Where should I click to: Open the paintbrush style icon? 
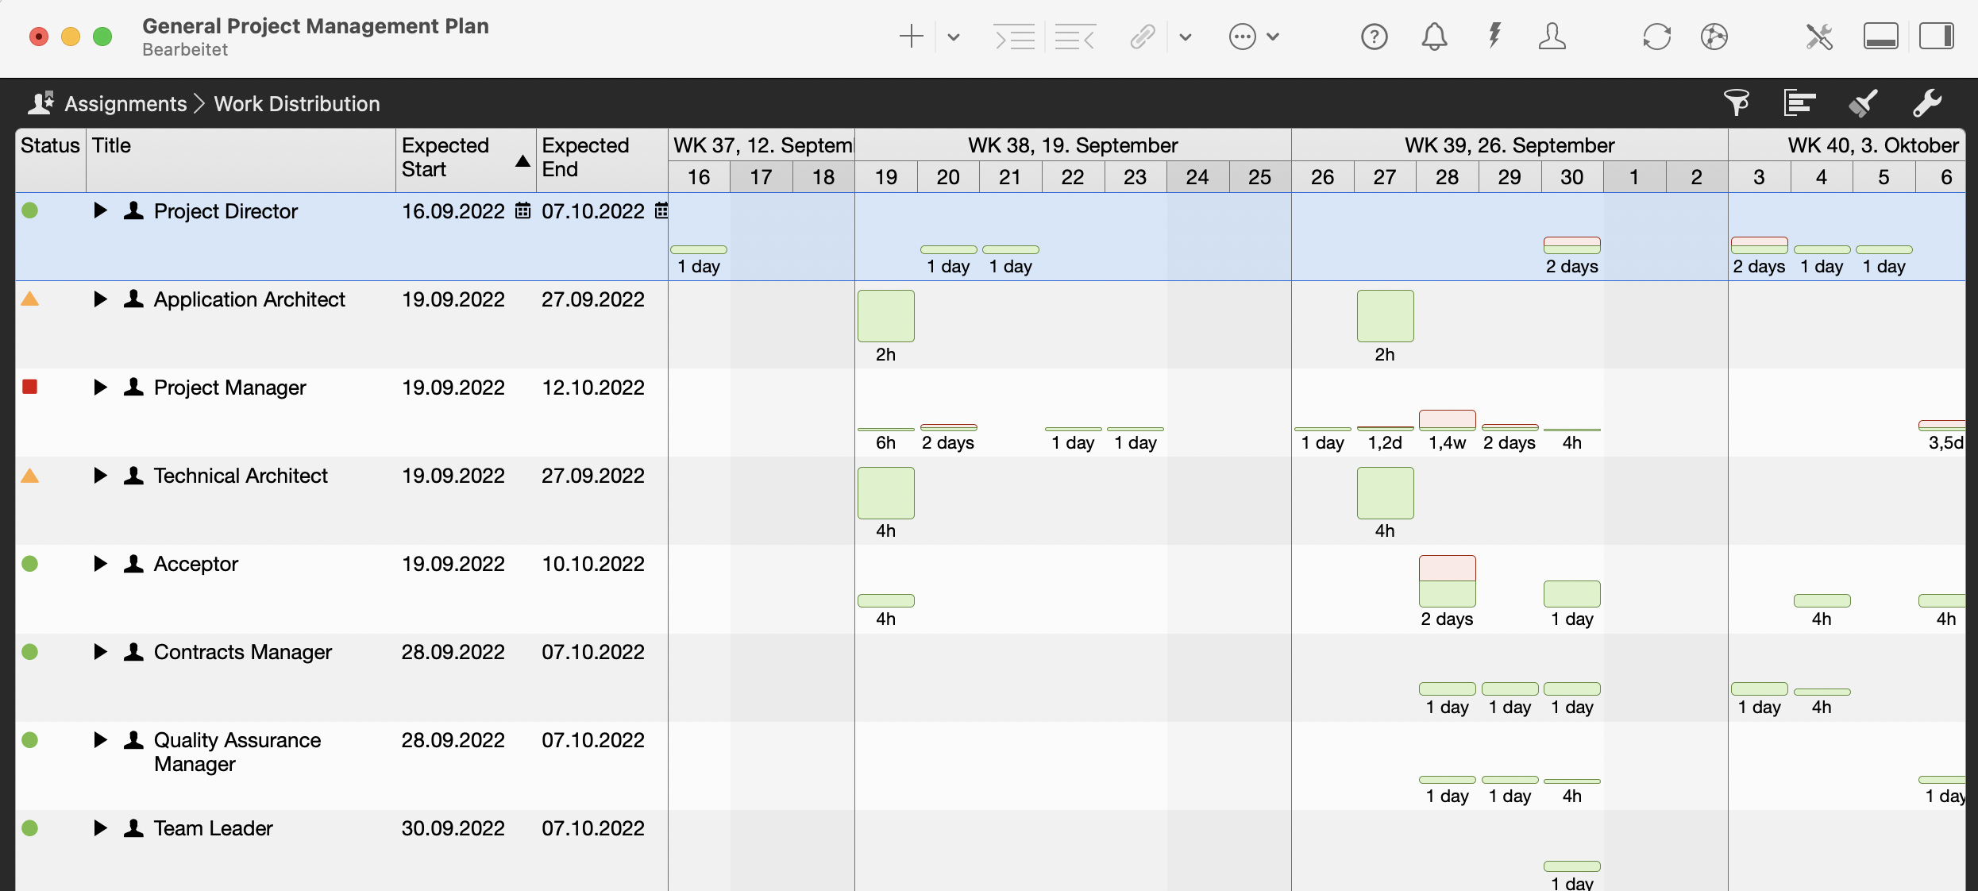pyautogui.click(x=1863, y=103)
